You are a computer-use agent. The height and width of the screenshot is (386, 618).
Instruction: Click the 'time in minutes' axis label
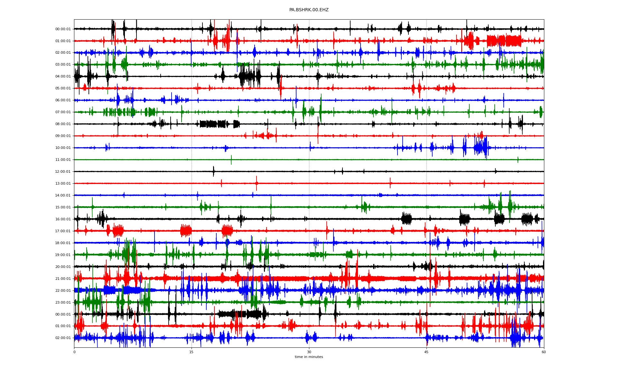click(x=309, y=357)
